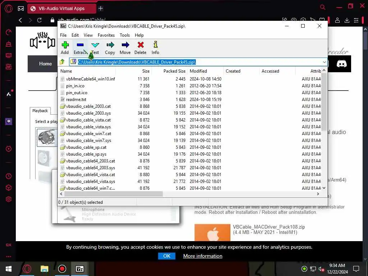Click the Copy toolbar icon
Viewport: 368px width, 276px height.
tap(110, 48)
